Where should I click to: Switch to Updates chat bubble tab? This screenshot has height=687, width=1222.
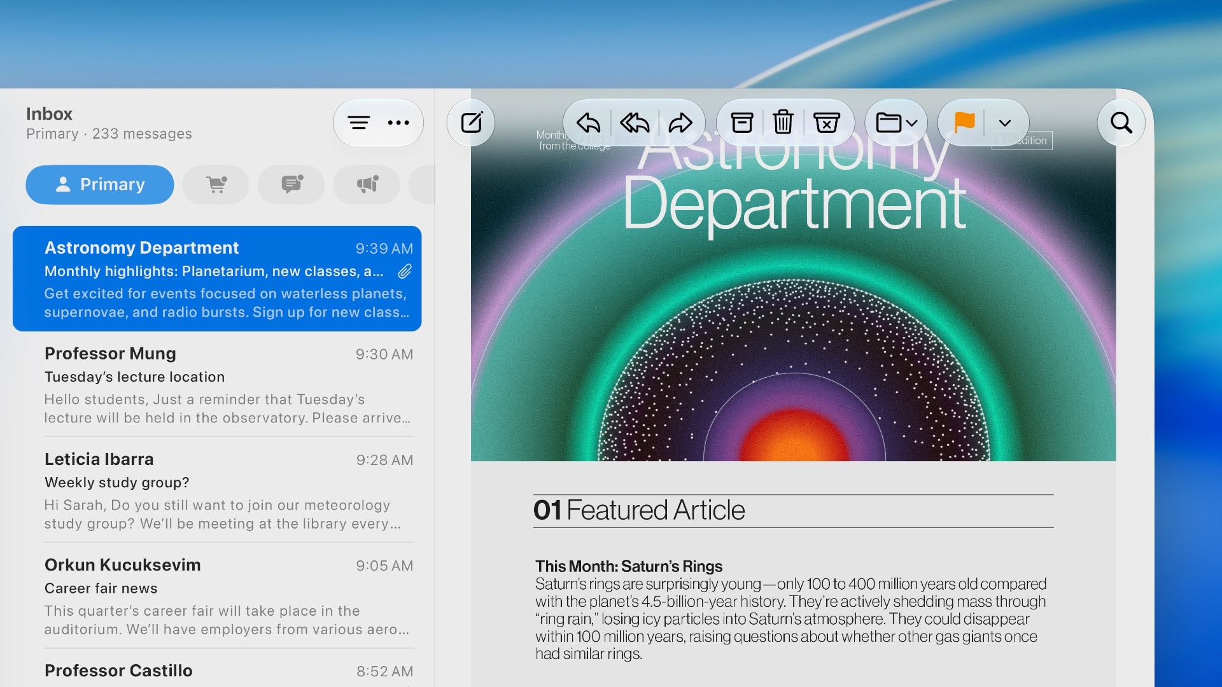[291, 184]
